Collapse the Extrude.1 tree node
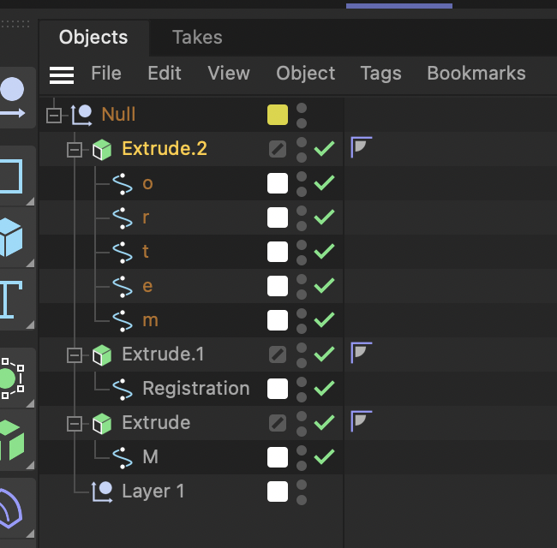 coord(75,354)
